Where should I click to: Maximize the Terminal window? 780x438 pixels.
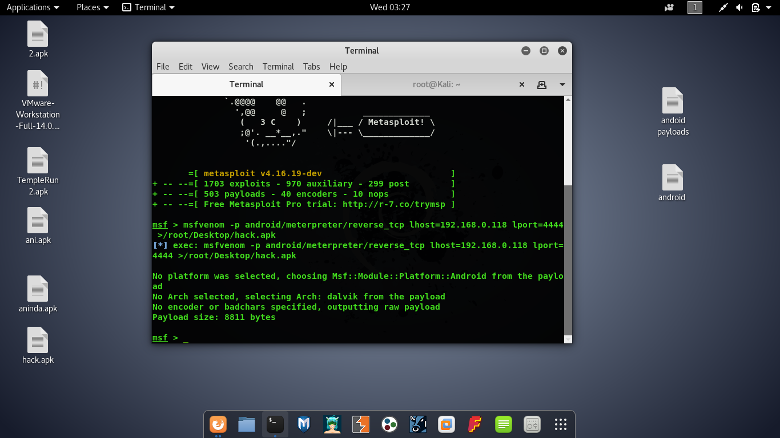[544, 51]
